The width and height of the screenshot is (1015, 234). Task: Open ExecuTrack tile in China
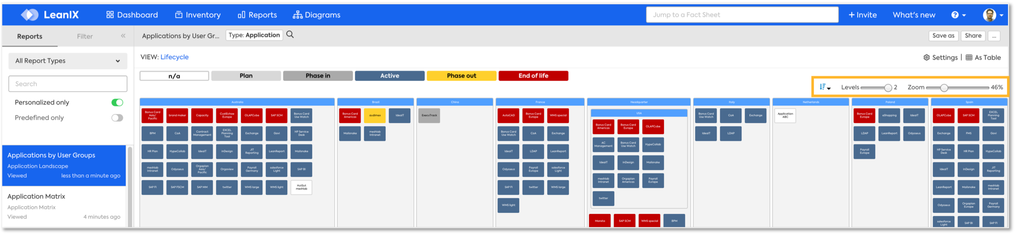(x=429, y=115)
